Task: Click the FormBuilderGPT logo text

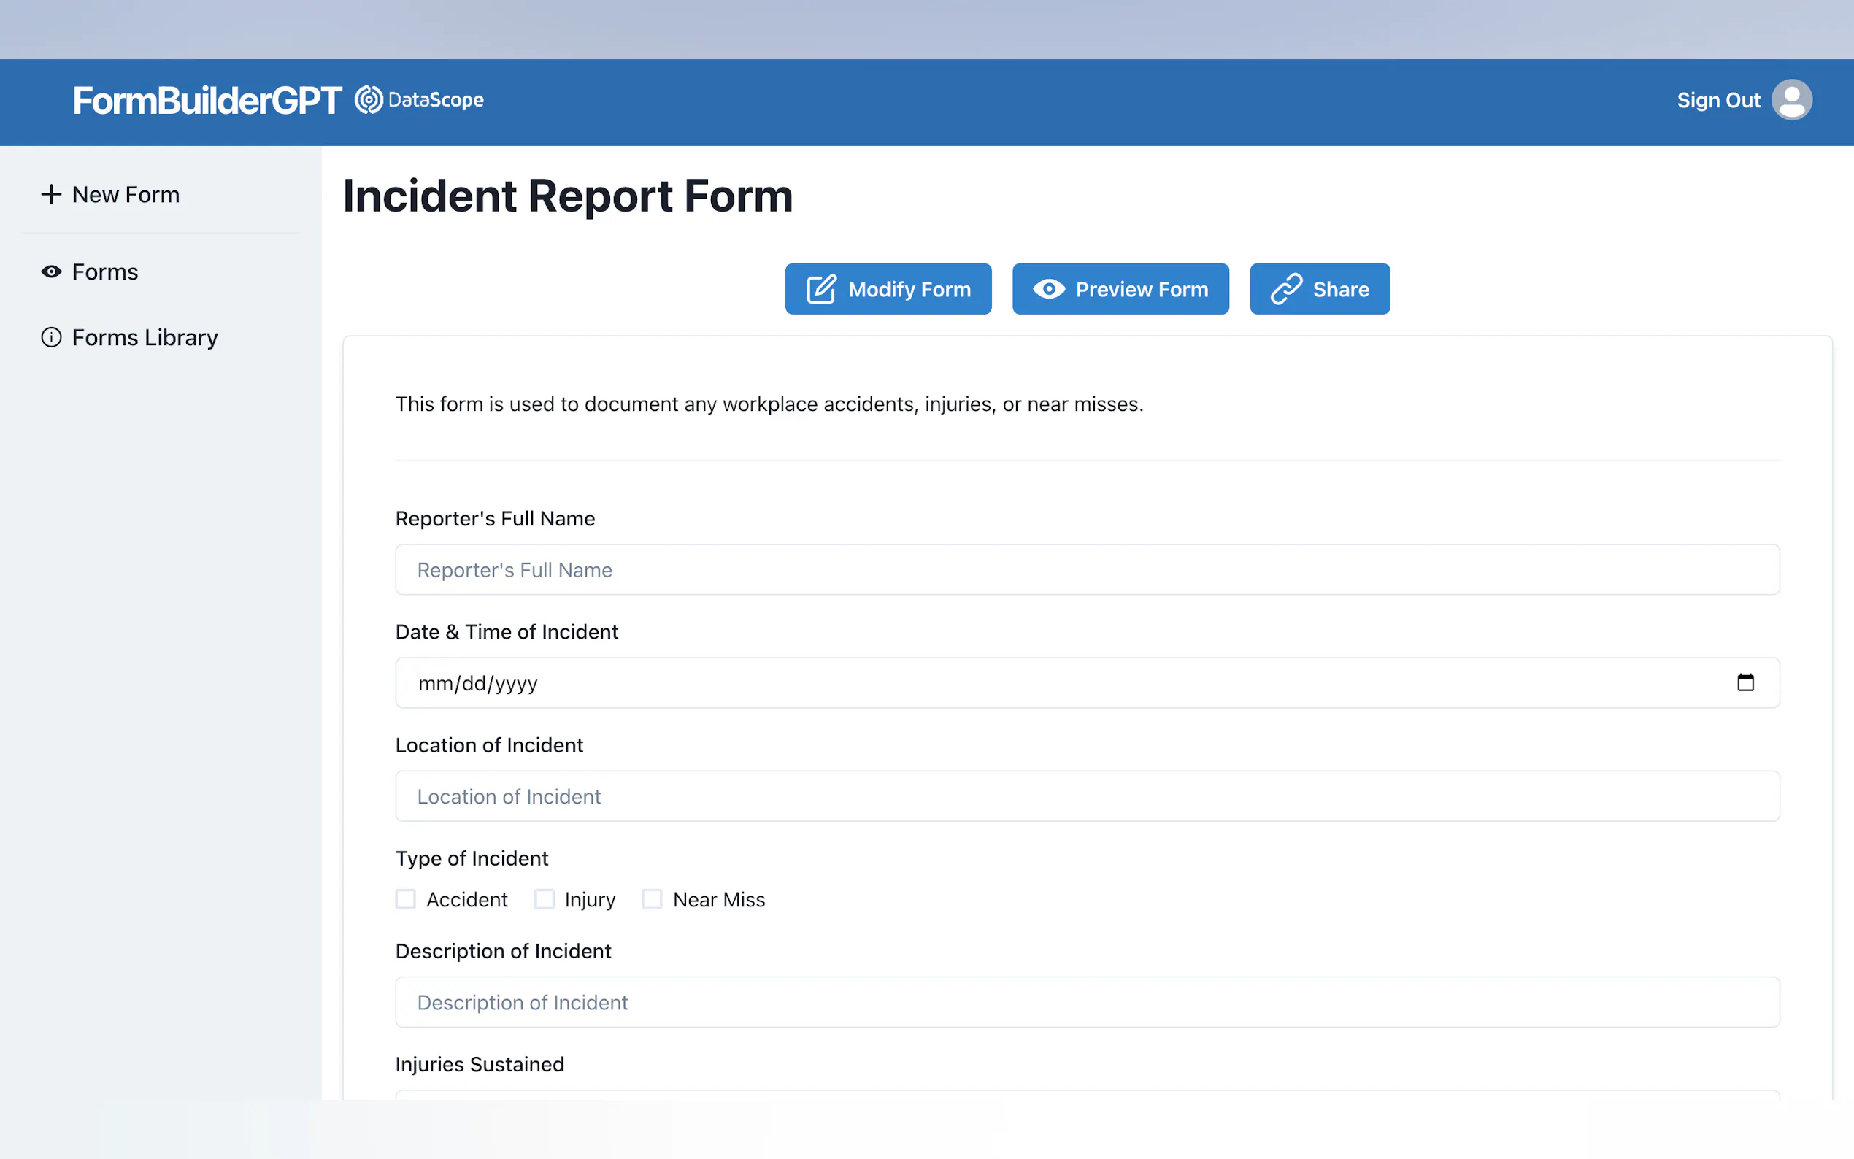Action: tap(207, 101)
